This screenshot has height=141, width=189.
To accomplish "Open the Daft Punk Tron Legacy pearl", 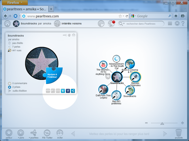I will [103, 89].
